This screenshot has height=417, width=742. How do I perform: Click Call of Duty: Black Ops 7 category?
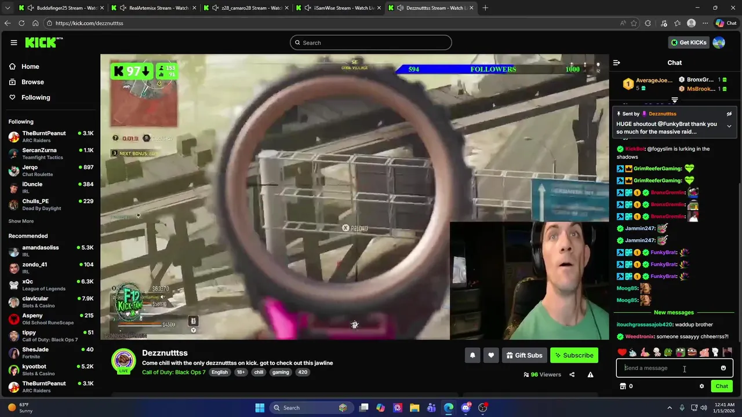(x=174, y=372)
